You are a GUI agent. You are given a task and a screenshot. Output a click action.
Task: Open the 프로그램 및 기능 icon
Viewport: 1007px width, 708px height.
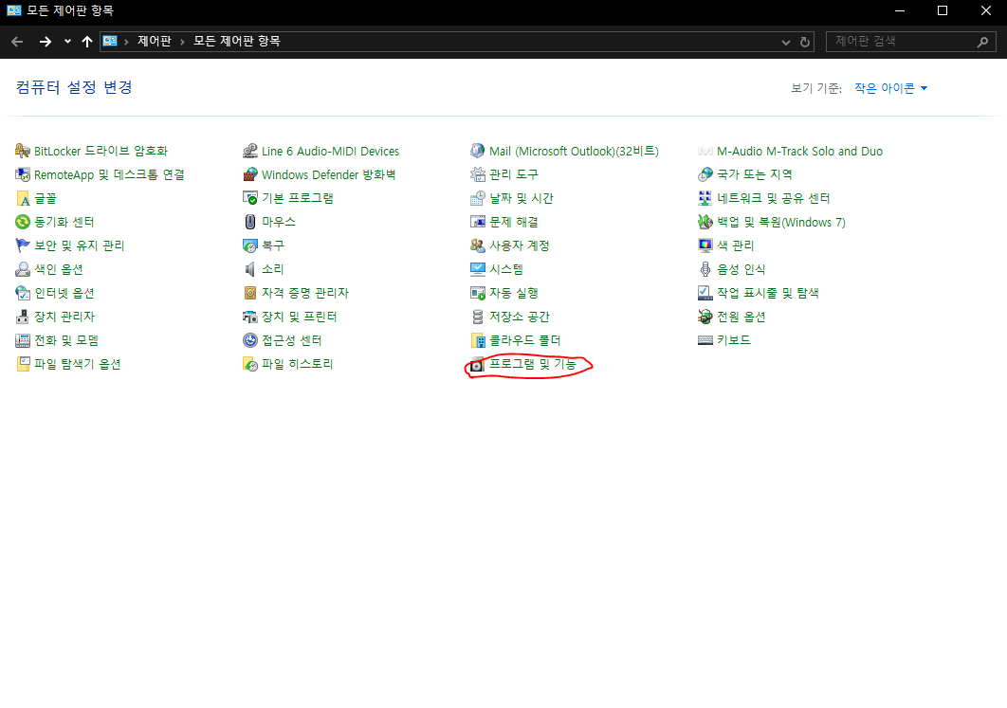[478, 365]
